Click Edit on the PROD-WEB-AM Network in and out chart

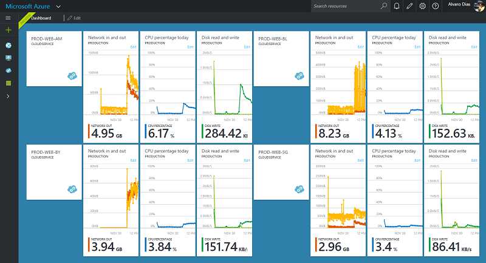[133, 47]
